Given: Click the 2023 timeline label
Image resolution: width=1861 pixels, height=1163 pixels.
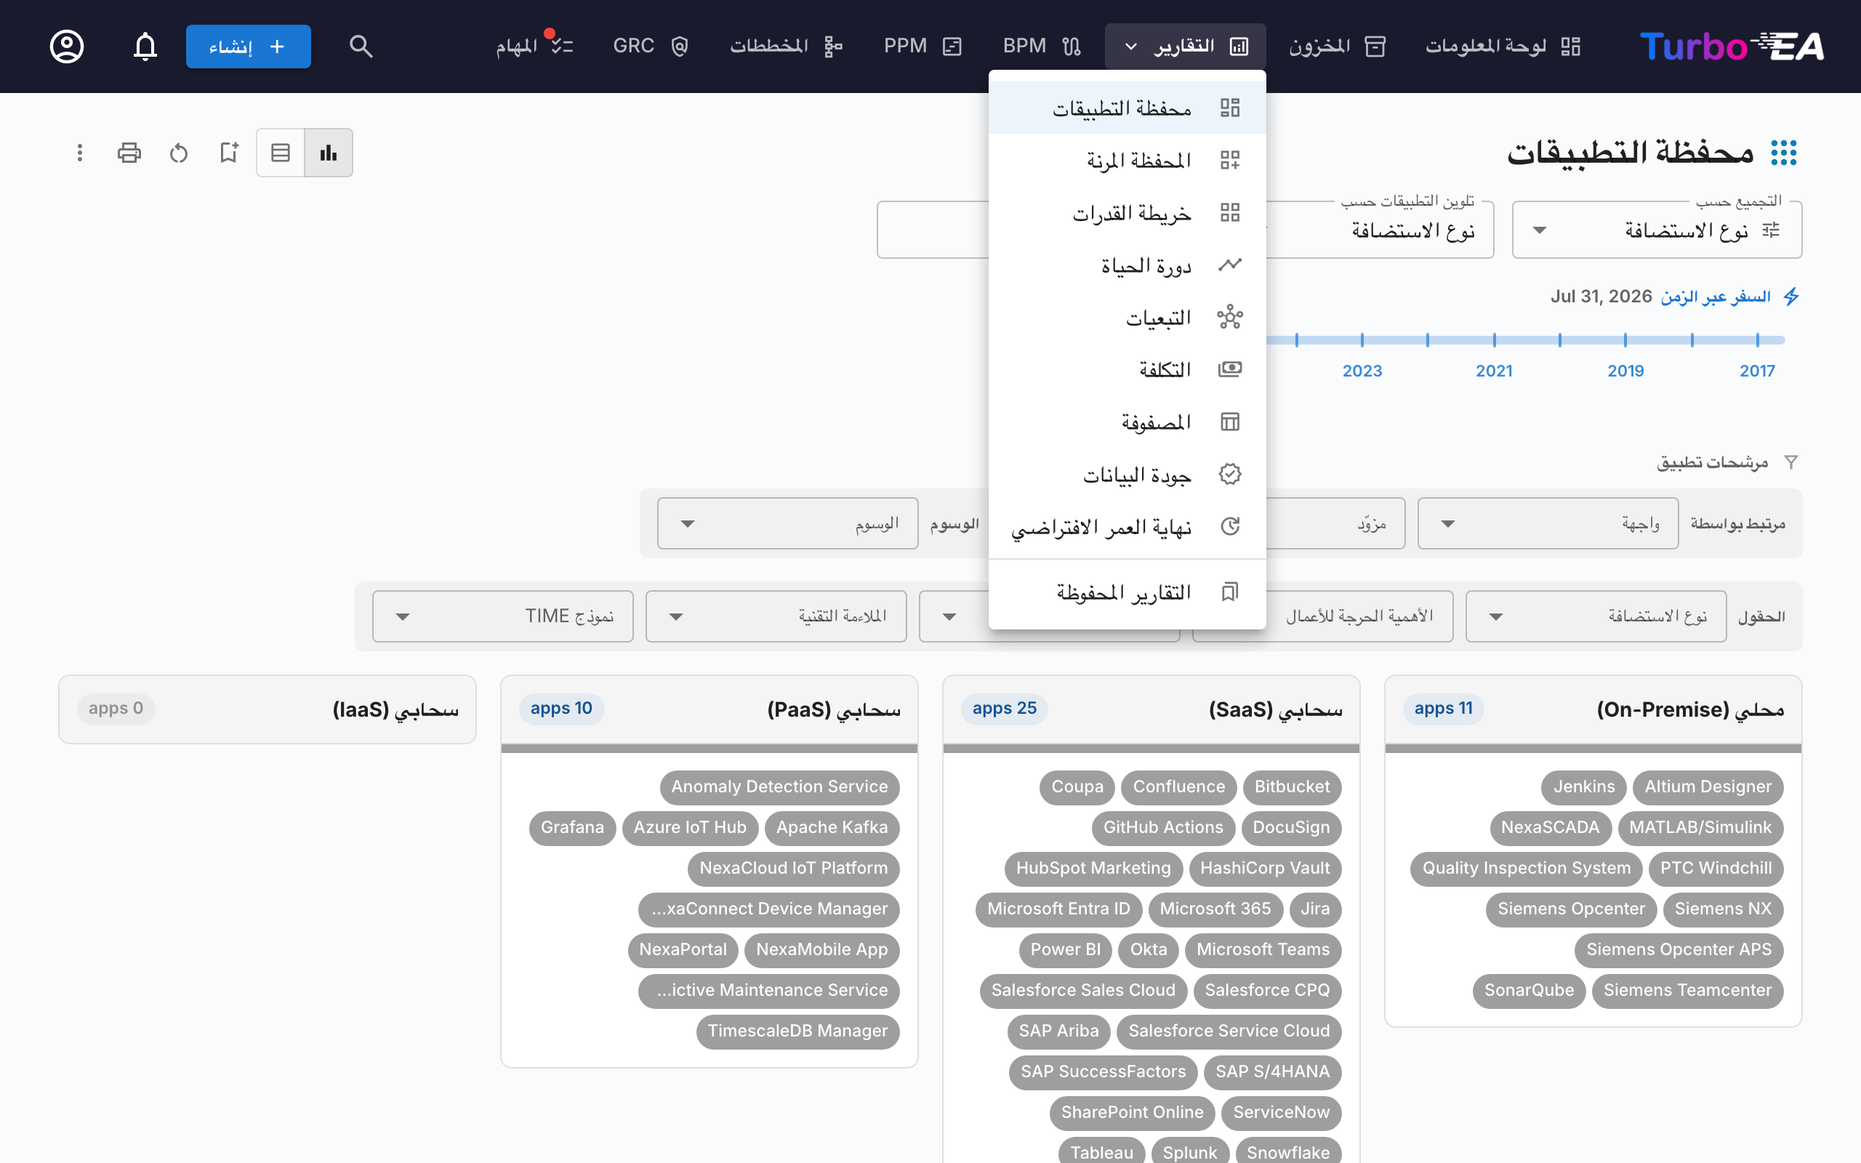Looking at the screenshot, I should pyautogui.click(x=1362, y=371).
